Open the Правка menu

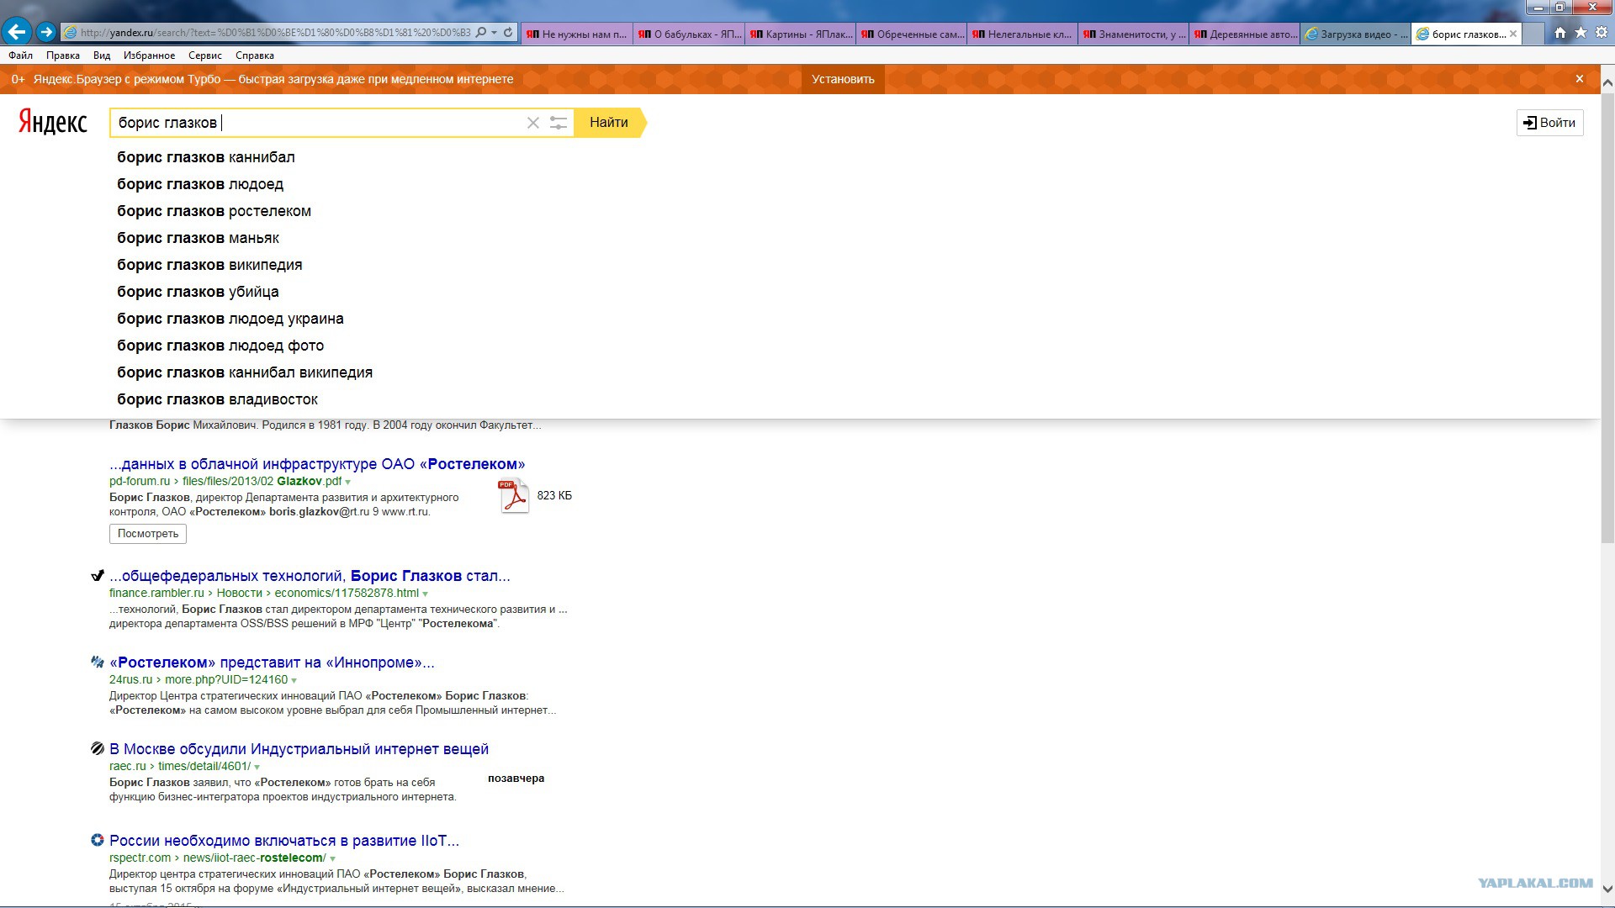tap(63, 55)
